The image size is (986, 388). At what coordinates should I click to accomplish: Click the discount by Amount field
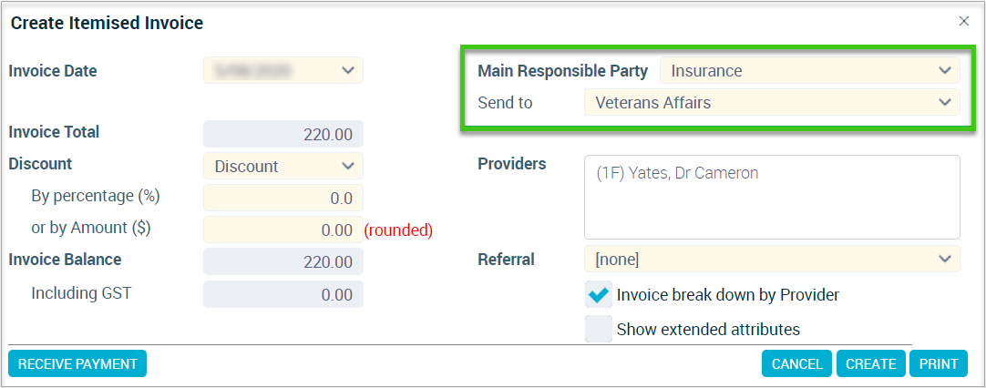[283, 230]
